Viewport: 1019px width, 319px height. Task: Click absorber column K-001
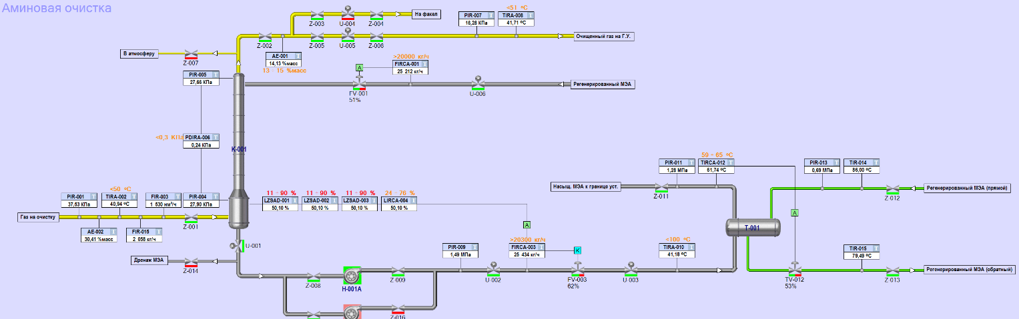[x=238, y=150]
